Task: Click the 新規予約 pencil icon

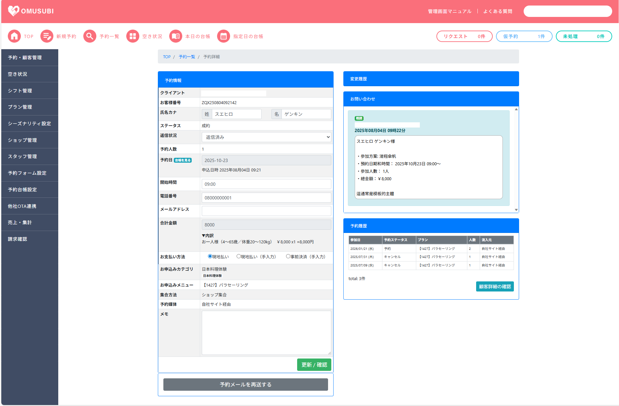Action: pyautogui.click(x=47, y=36)
